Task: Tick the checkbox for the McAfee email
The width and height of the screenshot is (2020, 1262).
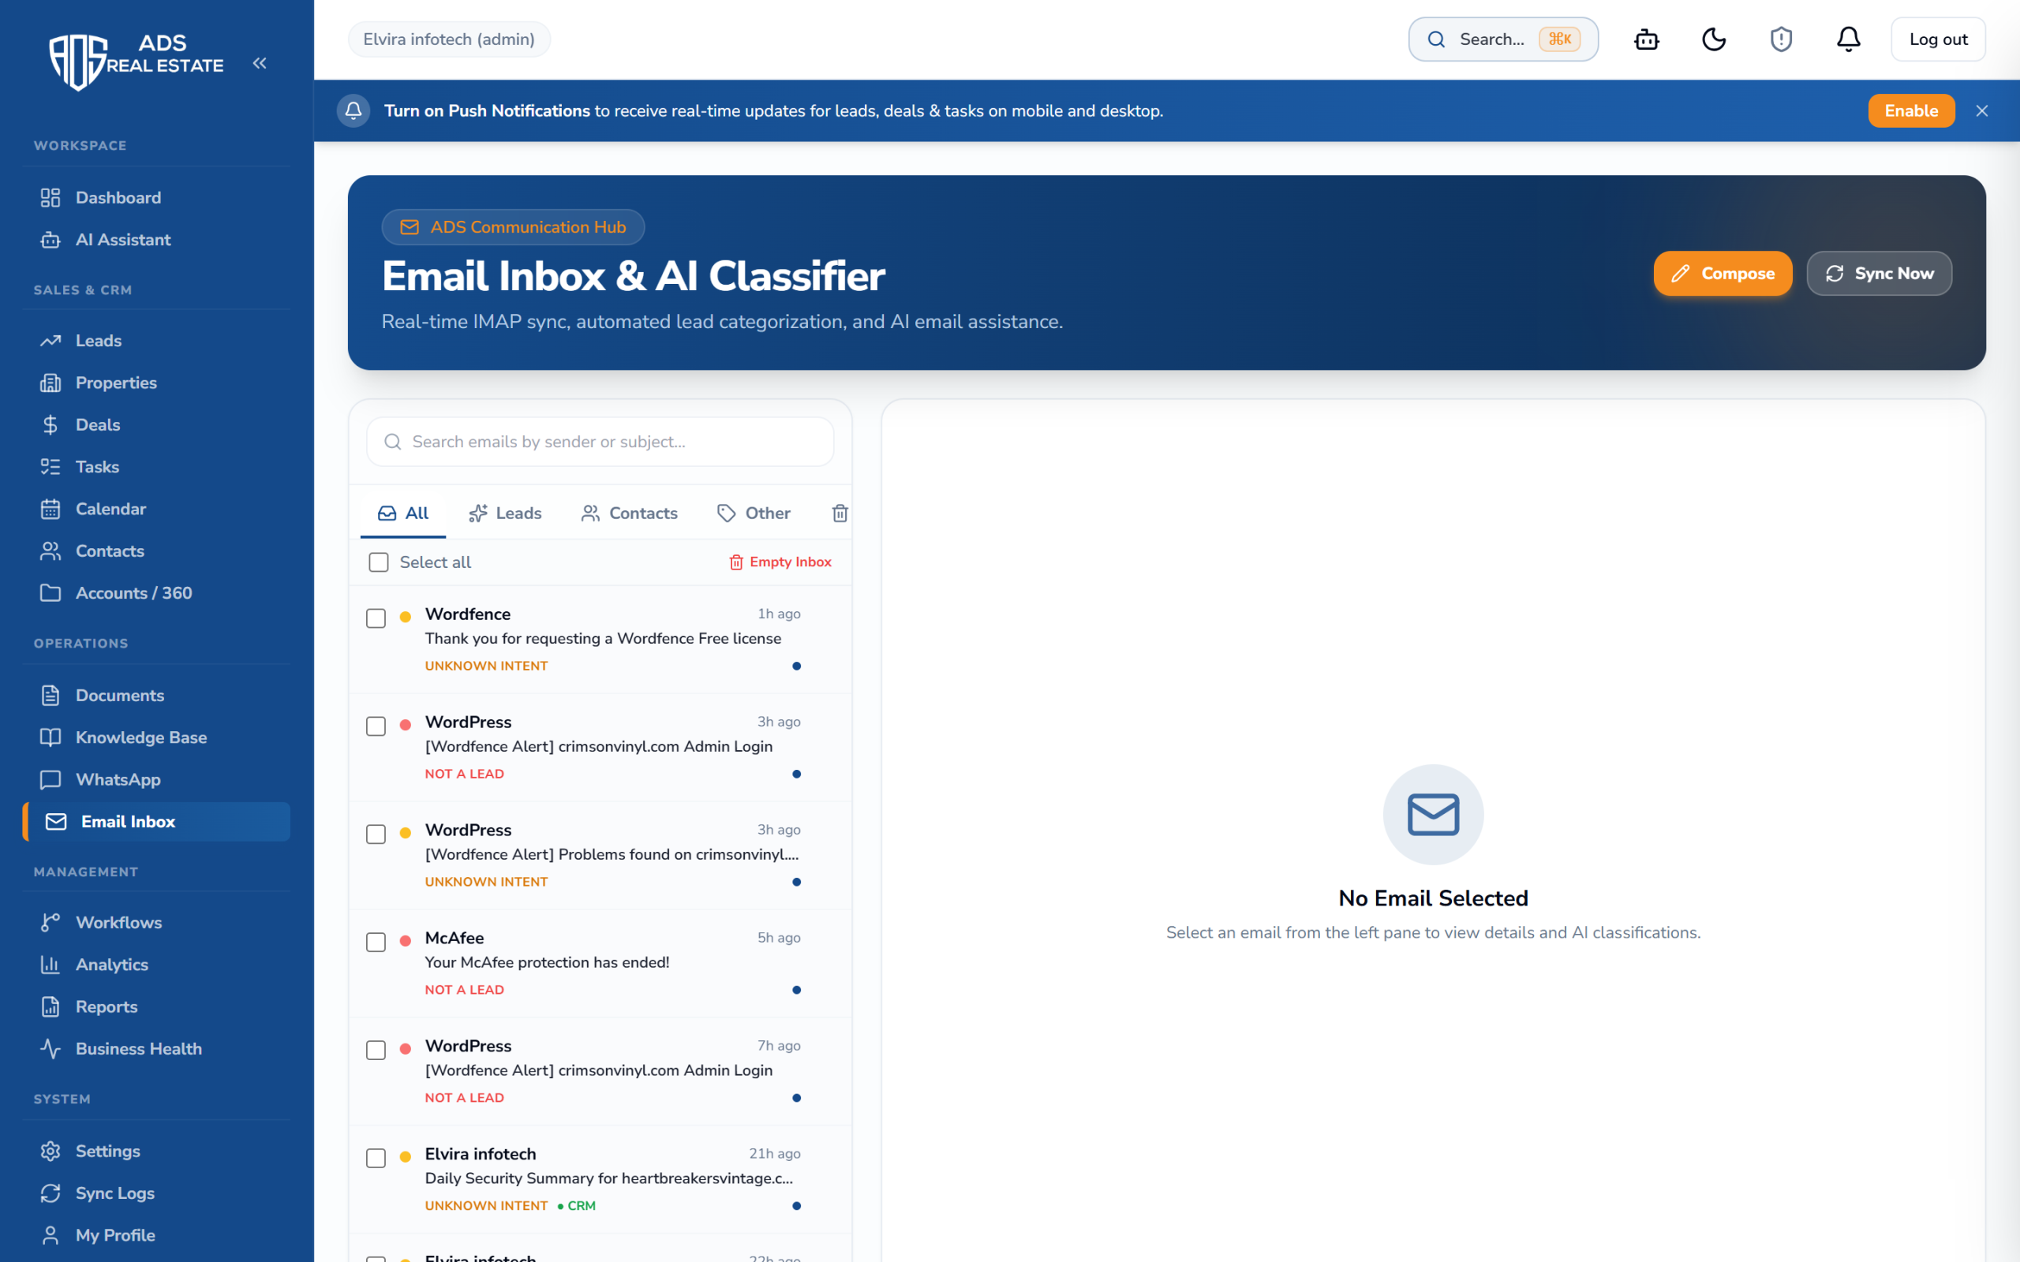Action: (376, 943)
